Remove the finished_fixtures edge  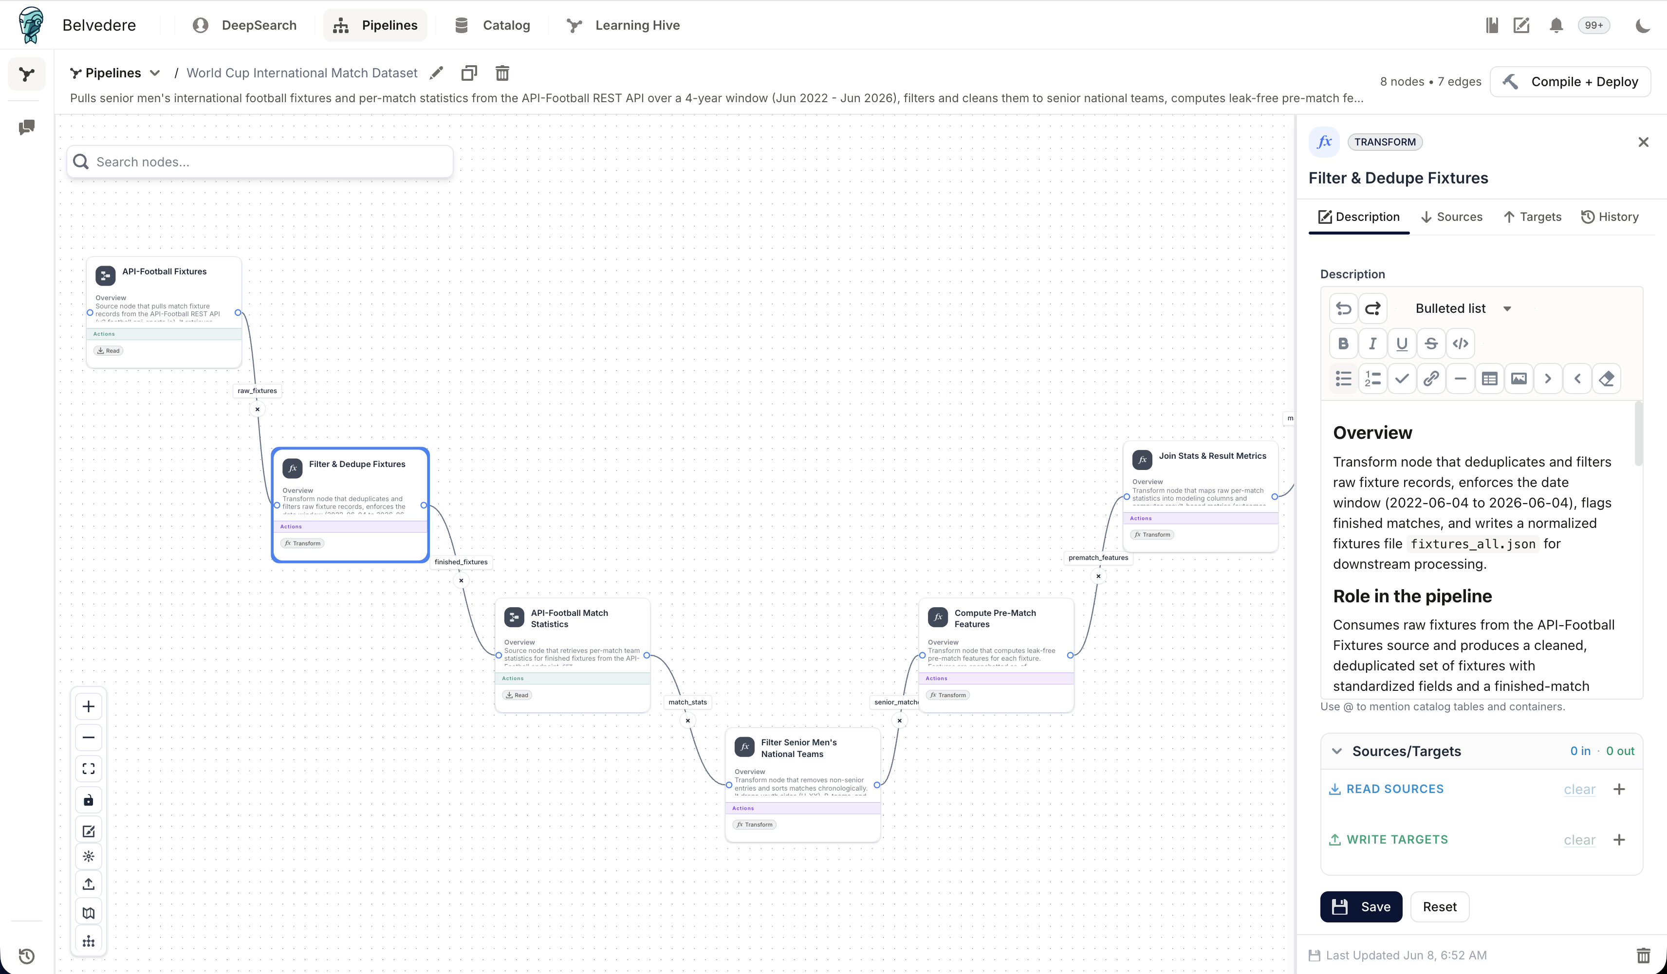tap(461, 580)
